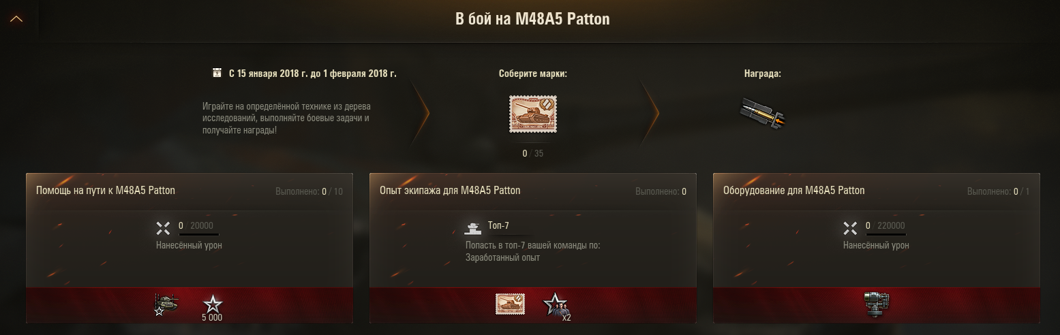Click the calendar icon next to the event dates
The height and width of the screenshot is (335, 1060).
217,73
